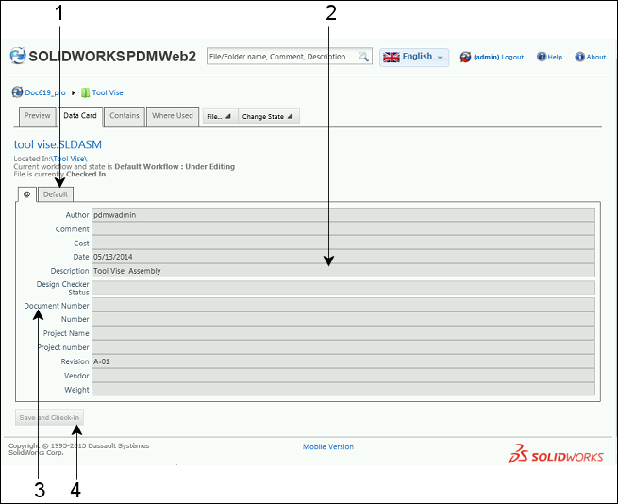Click the UK flag language icon
This screenshot has height=504, width=618.
391,57
